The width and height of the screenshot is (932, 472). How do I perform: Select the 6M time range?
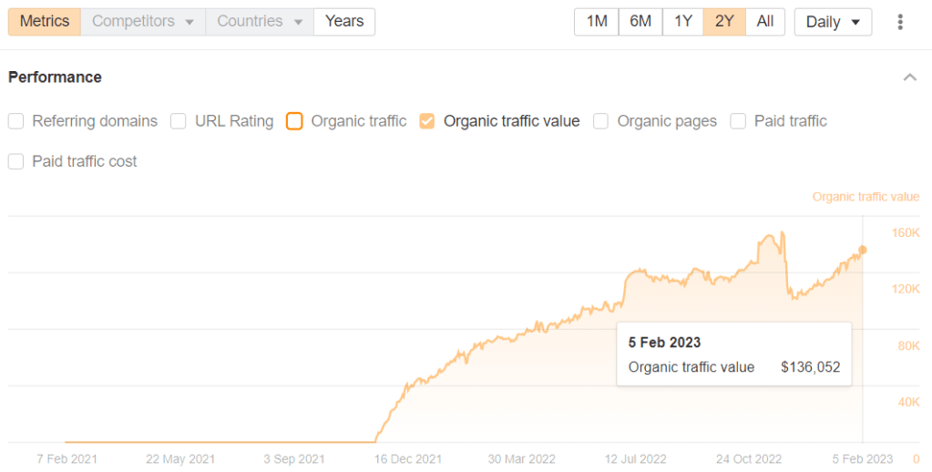[x=640, y=22]
